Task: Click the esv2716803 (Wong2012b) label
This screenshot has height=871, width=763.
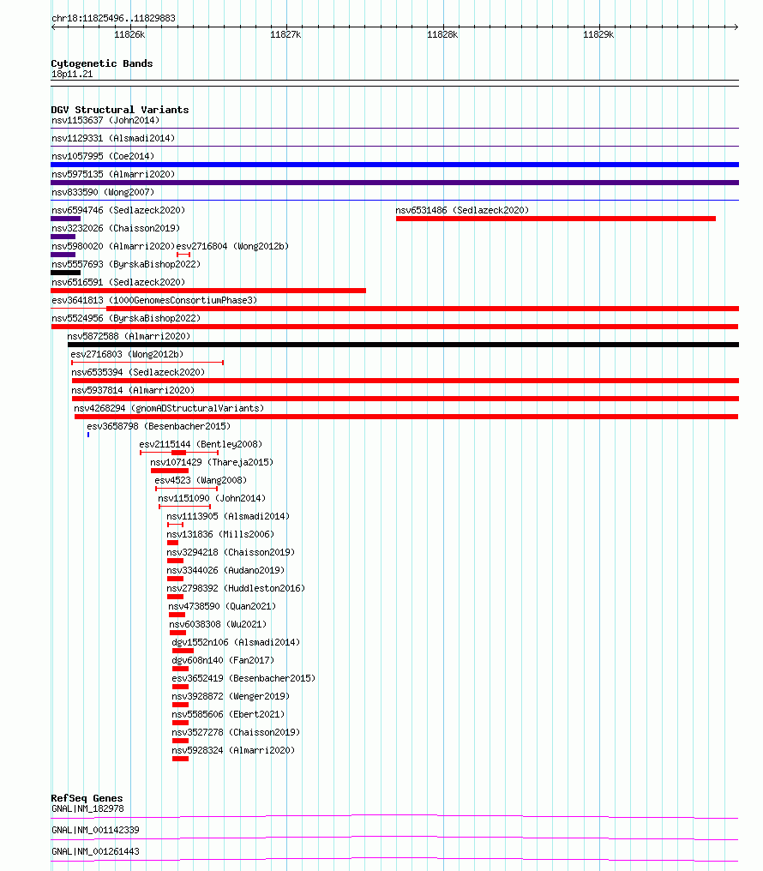Action: coord(127,354)
